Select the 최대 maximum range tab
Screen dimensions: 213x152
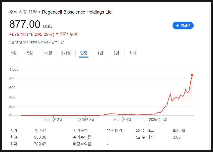point(133,53)
